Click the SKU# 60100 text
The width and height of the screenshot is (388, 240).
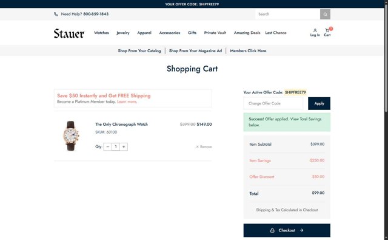(x=106, y=132)
